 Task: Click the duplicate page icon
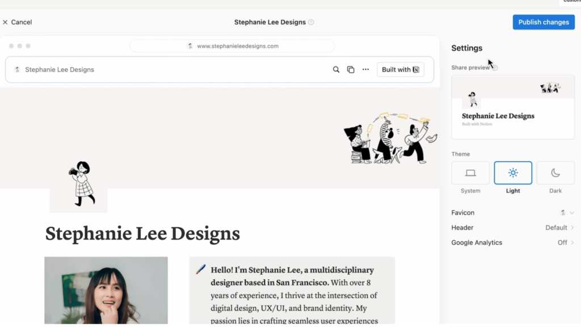pos(351,70)
